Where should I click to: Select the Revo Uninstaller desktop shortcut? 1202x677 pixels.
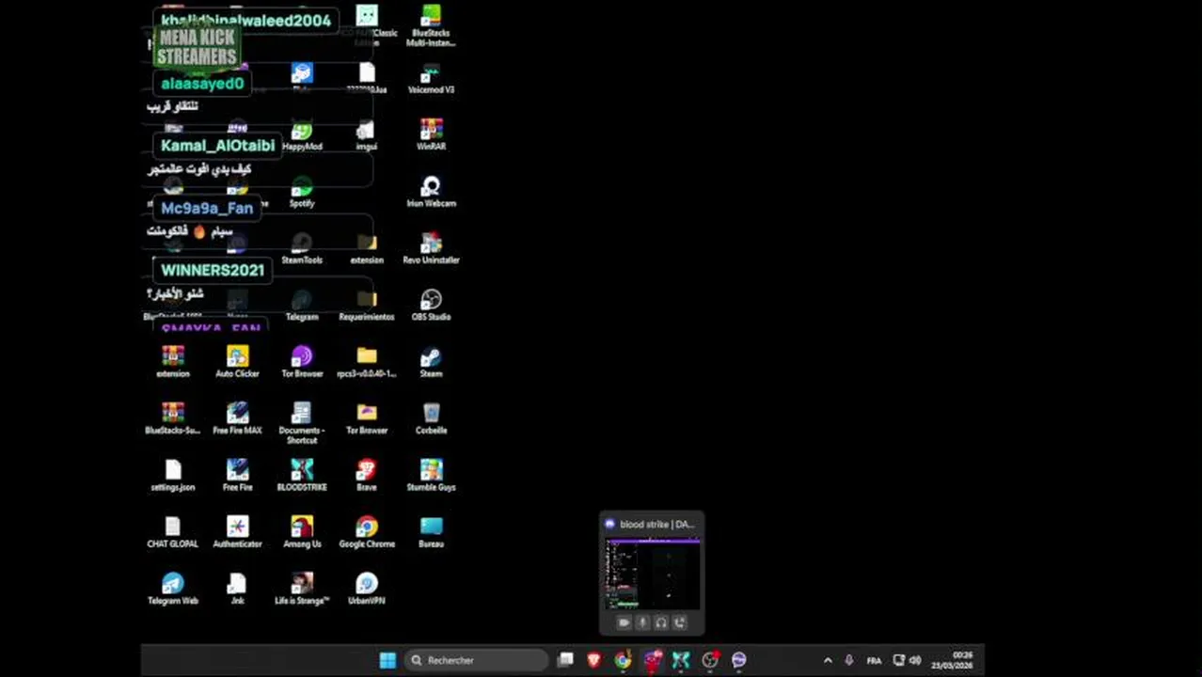point(431,248)
